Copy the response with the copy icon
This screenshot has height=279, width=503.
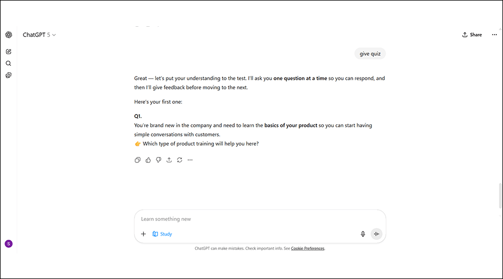(137, 160)
